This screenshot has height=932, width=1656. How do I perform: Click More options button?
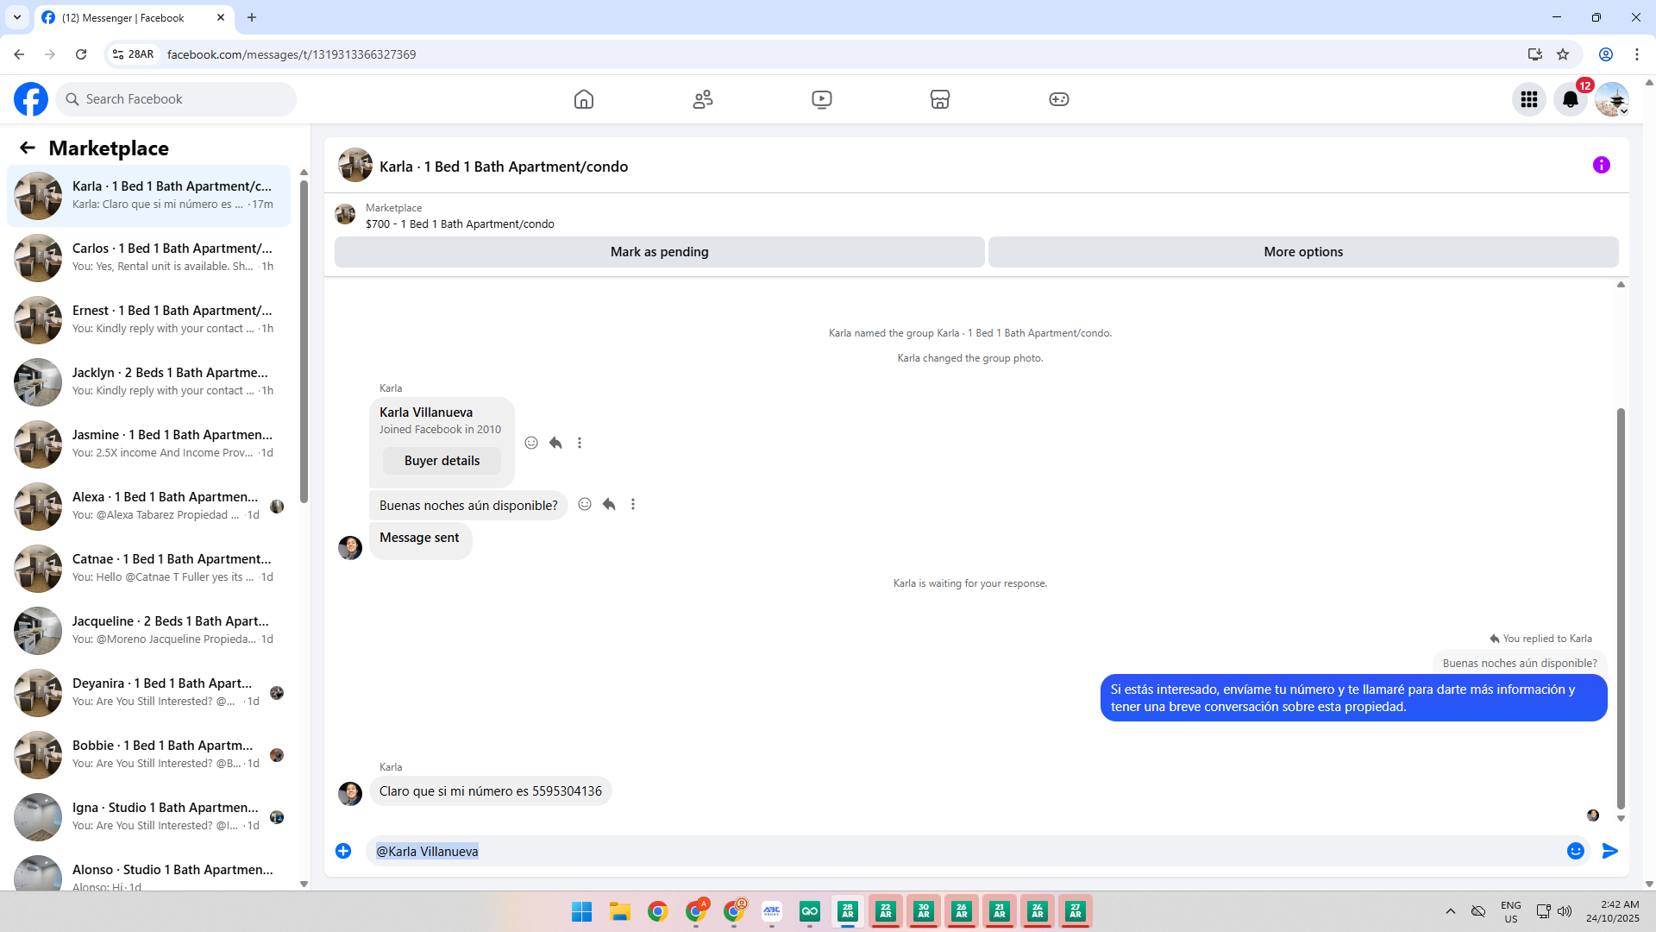(x=1303, y=252)
